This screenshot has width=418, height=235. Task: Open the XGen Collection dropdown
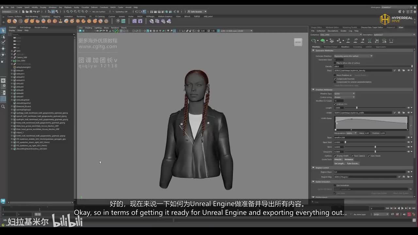(x=341, y=35)
